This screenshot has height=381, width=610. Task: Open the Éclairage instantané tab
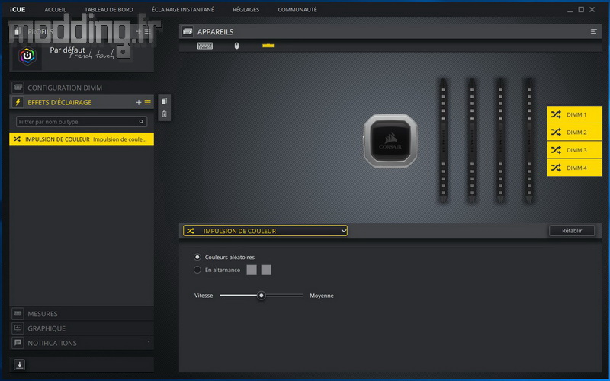(x=183, y=9)
